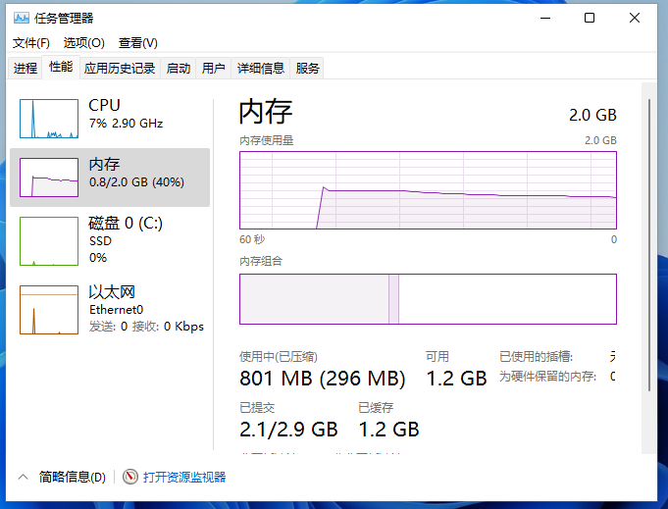Click the Task Manager app icon in title bar

(21, 18)
